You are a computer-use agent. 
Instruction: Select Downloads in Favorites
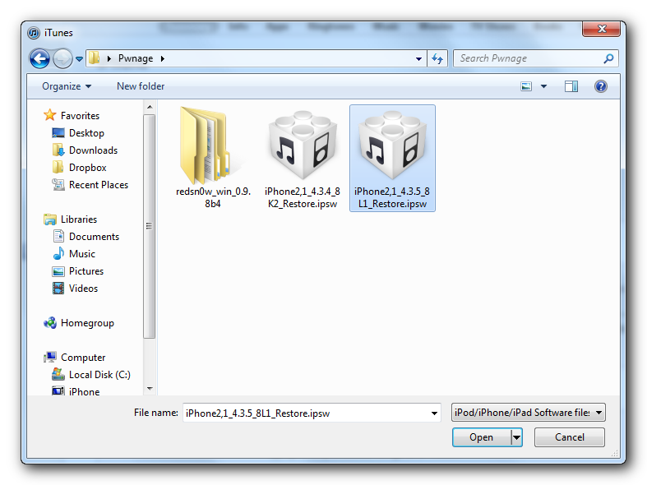(x=93, y=150)
